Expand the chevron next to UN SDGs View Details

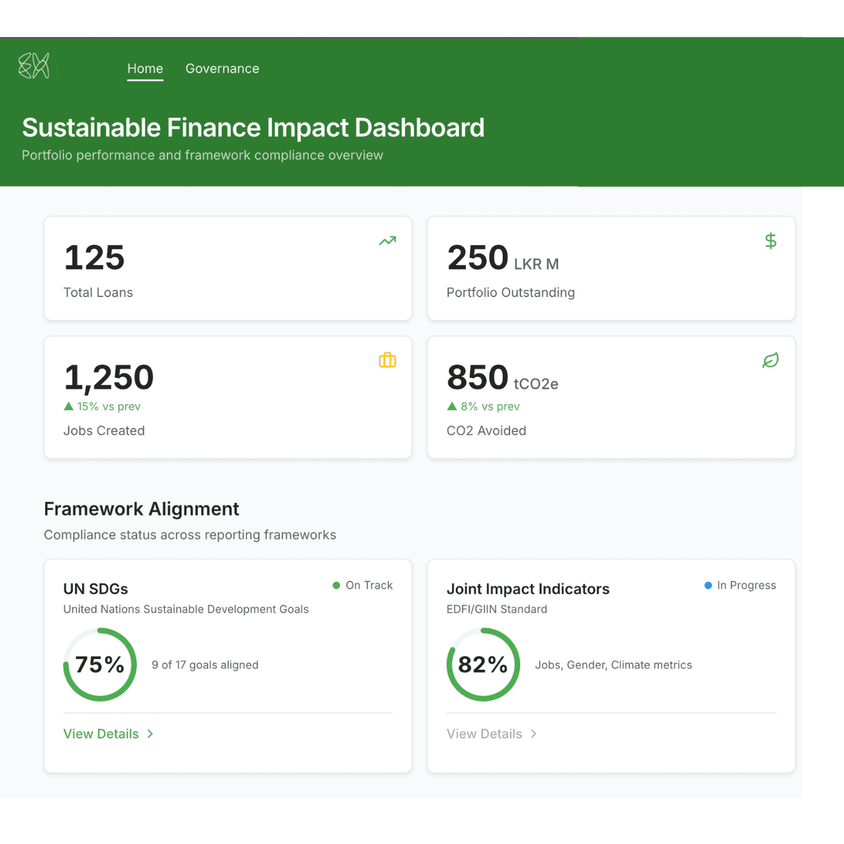click(x=150, y=734)
